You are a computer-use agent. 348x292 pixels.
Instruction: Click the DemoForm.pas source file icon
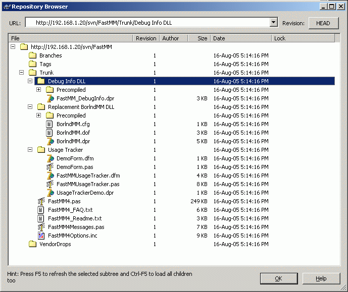coord(49,167)
